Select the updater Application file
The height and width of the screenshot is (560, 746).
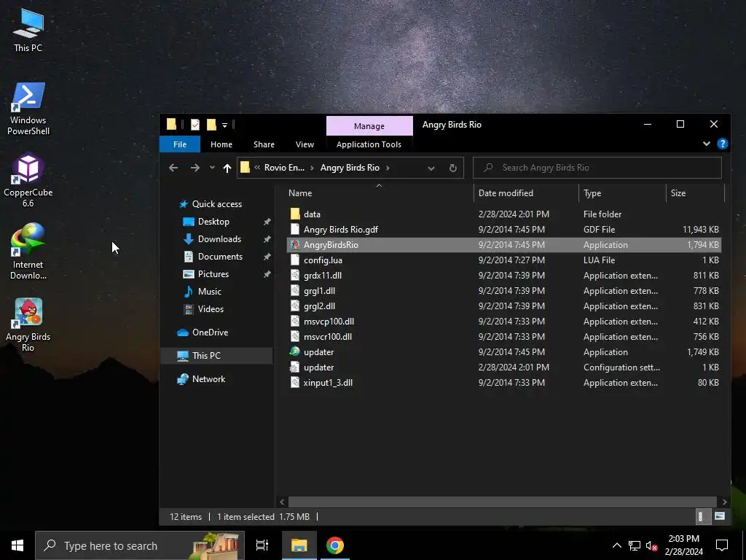pyautogui.click(x=504, y=352)
